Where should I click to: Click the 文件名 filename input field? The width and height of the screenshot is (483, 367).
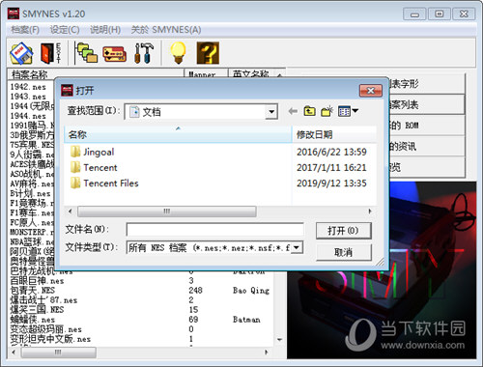[x=214, y=230]
